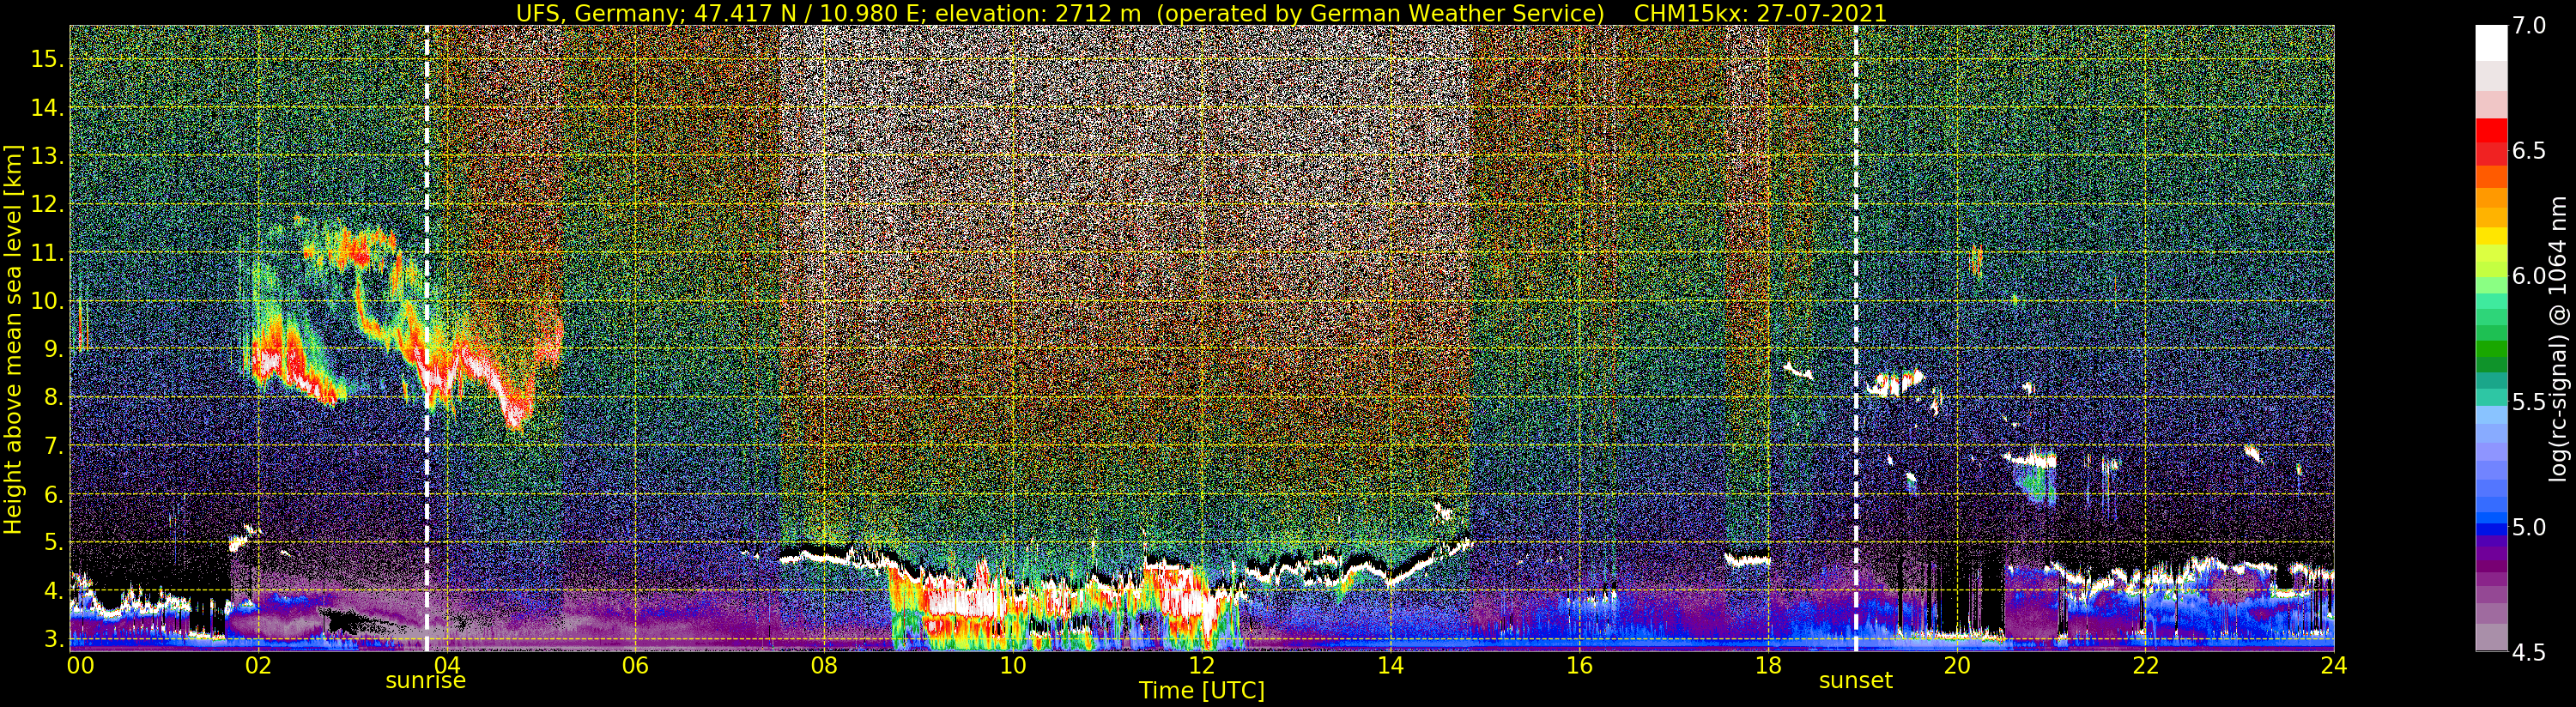Click the 06 hour tick on time axis
The image size is (2576, 707).
(635, 665)
